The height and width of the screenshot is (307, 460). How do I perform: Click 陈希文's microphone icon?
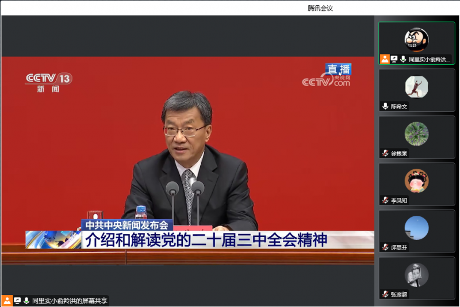pos(385,106)
